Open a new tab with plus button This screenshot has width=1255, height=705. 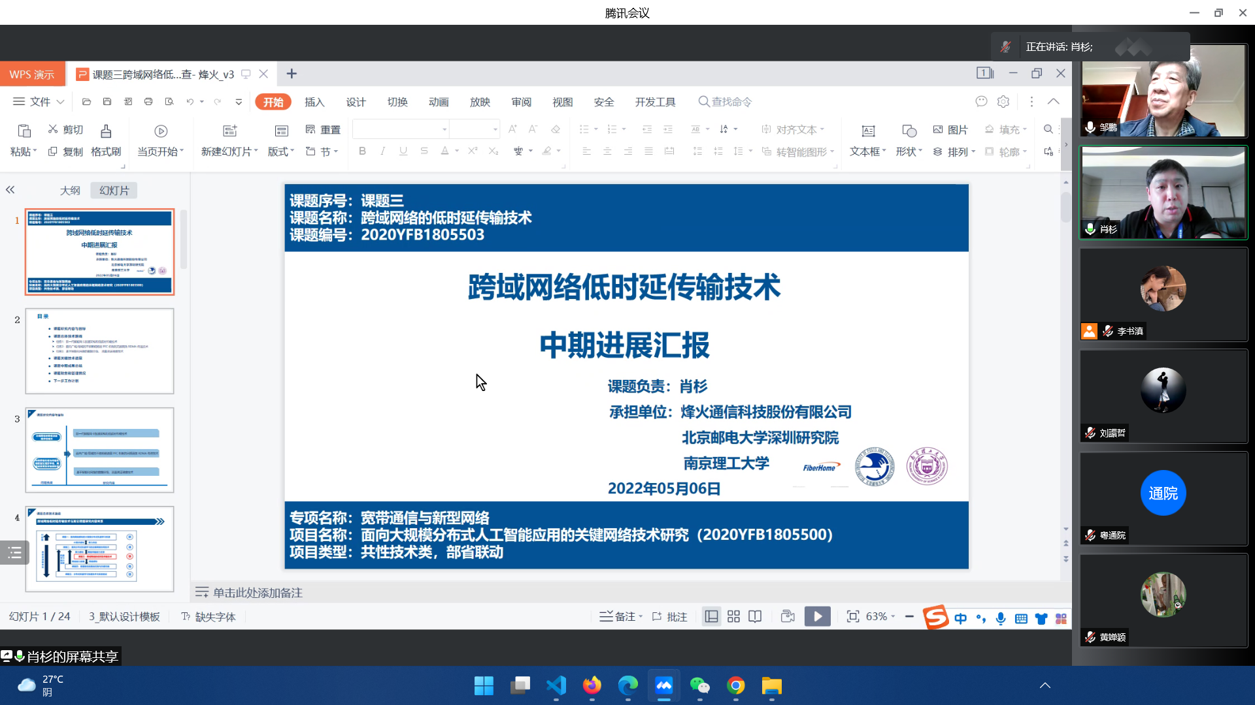click(292, 74)
